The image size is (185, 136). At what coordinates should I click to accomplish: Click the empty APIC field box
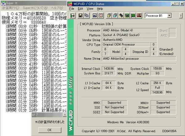pos(172,35)
